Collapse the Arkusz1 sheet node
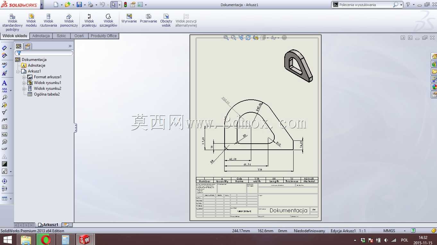The width and height of the screenshot is (437, 245). click(18, 71)
